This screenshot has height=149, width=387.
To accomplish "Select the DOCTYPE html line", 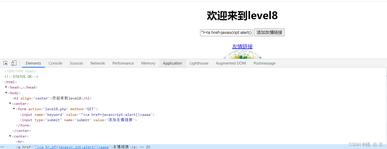I will point(20,71).
